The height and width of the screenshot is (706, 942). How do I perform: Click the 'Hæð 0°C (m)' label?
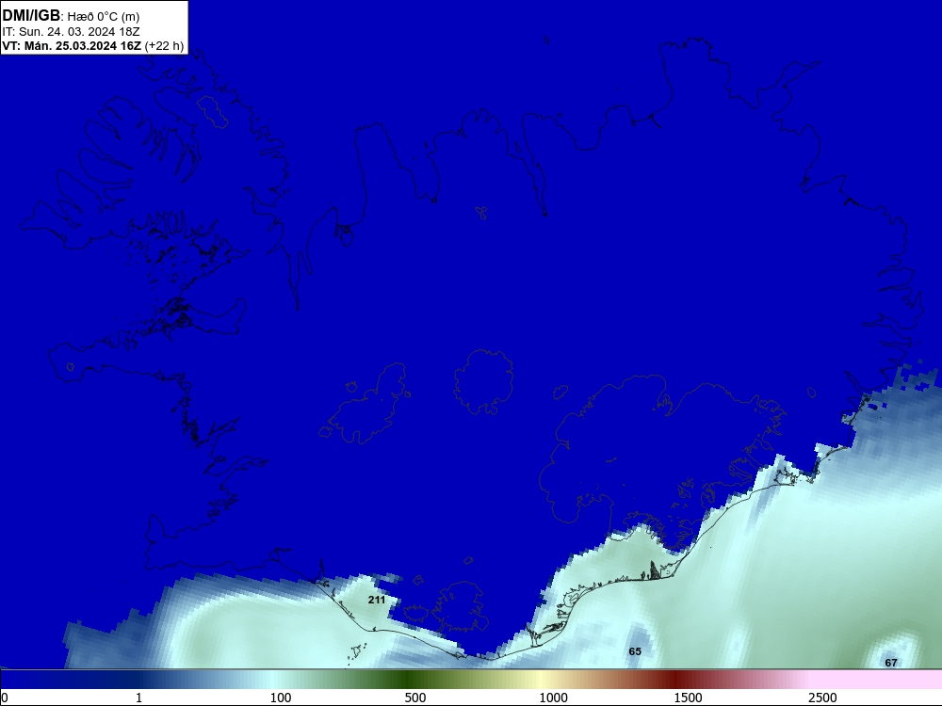[104, 16]
